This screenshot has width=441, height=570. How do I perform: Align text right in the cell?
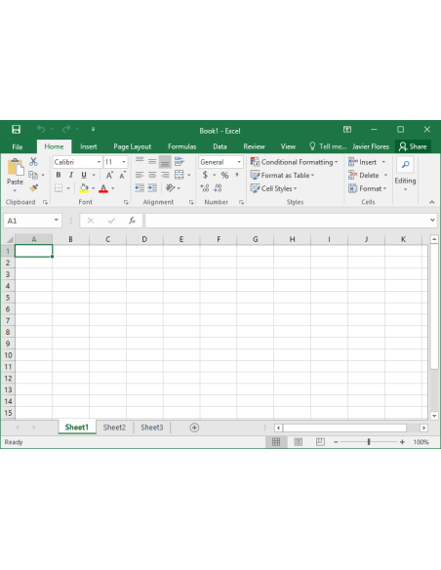(165, 175)
